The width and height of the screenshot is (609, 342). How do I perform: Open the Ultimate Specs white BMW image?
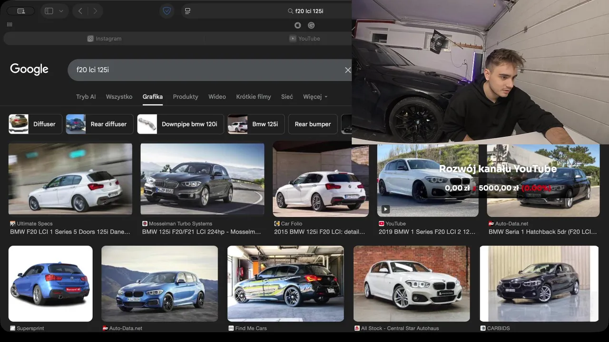pos(70,179)
